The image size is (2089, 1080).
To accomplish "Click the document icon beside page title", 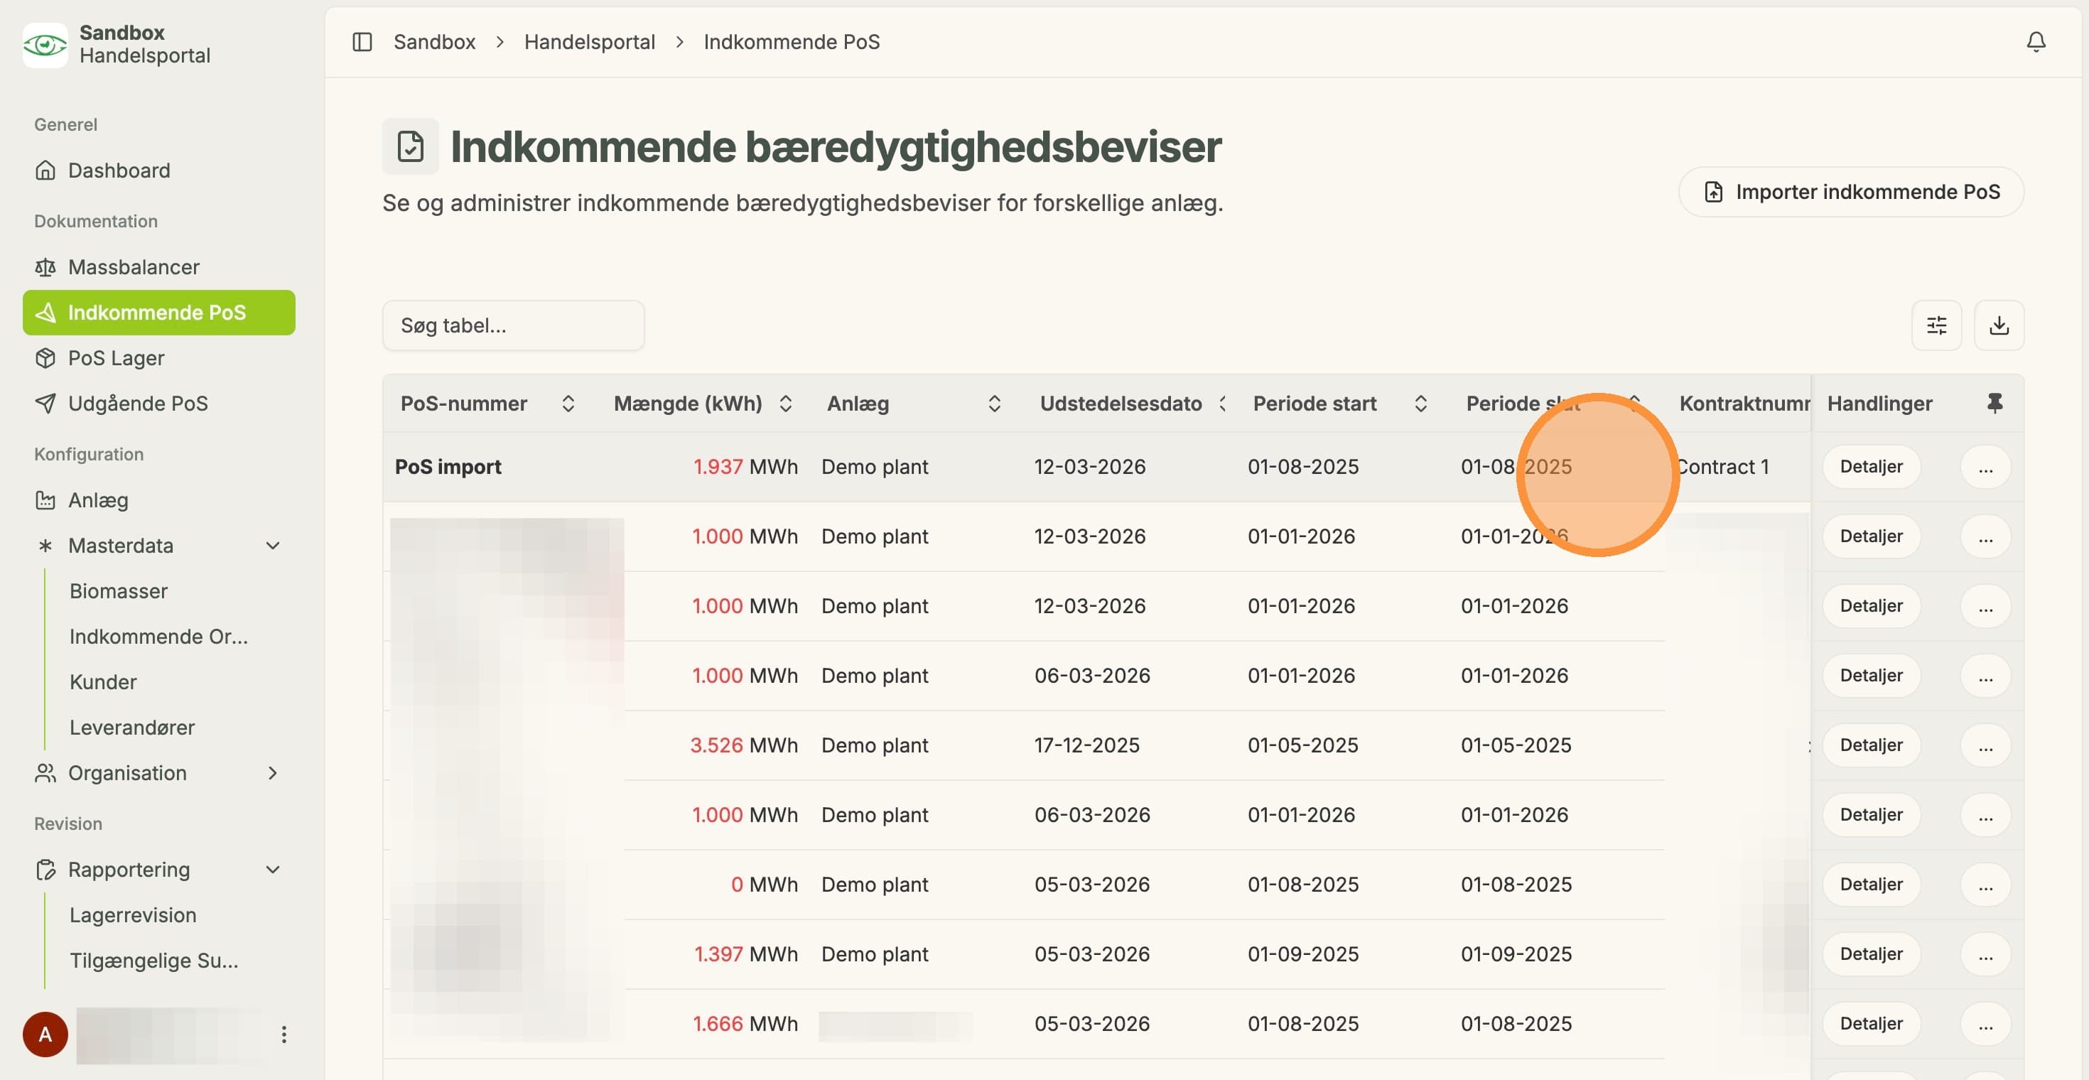I will (x=411, y=146).
